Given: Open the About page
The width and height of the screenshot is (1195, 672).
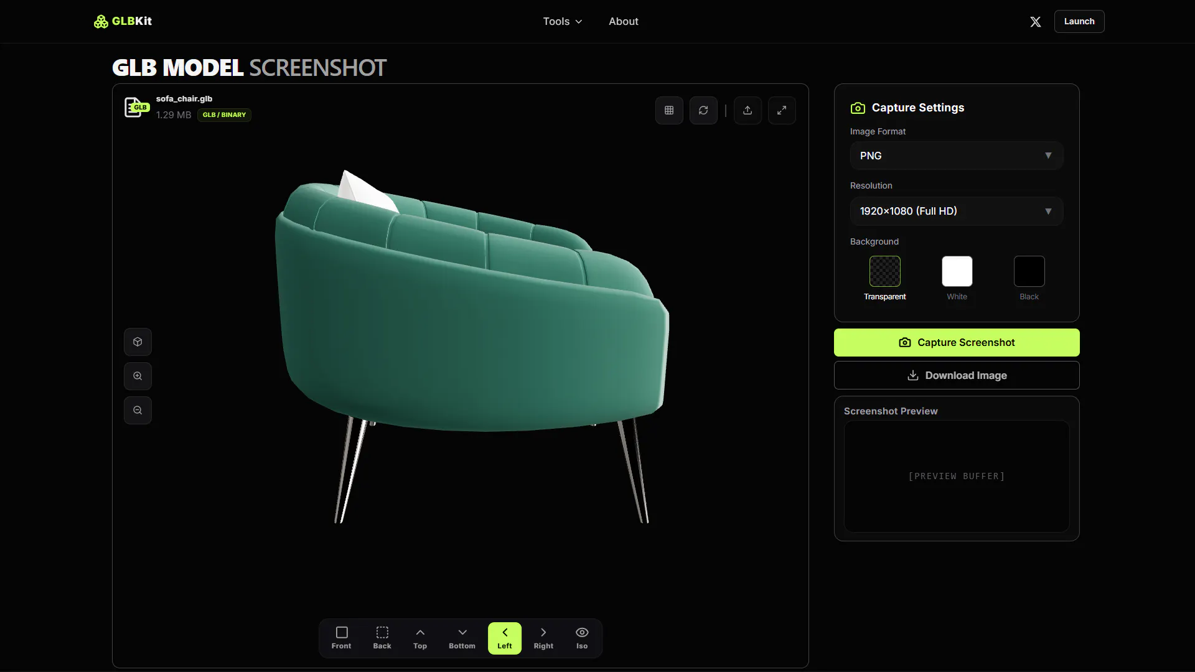Looking at the screenshot, I should click(x=624, y=21).
